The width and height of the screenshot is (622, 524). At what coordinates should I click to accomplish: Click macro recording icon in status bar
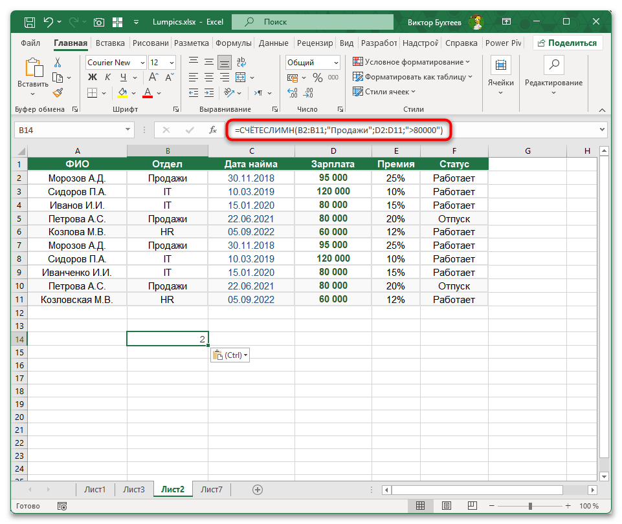click(x=62, y=506)
